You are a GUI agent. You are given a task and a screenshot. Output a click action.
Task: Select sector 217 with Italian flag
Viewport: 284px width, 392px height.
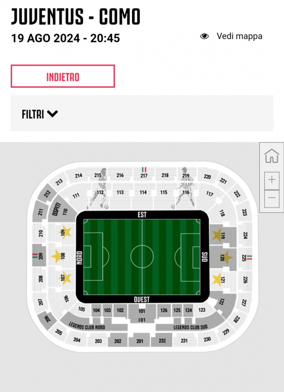pyautogui.click(x=144, y=173)
